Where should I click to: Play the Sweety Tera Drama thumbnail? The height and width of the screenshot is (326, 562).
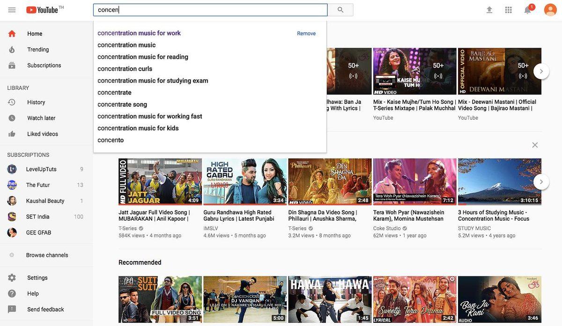415,299
